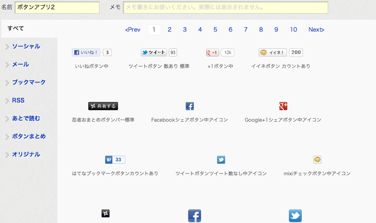Image resolution: width=376 pixels, height=223 pixels.
Task: Go to the next page with Next>
Action: [316, 30]
